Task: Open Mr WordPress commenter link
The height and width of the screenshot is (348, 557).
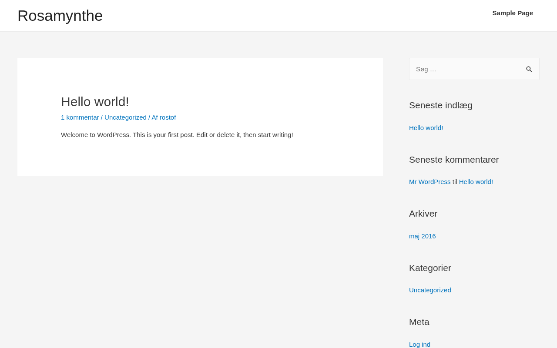Action: point(430,182)
